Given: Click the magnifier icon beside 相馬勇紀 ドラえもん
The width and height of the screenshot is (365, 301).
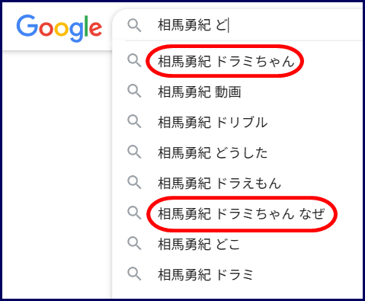Looking at the screenshot, I should [134, 183].
